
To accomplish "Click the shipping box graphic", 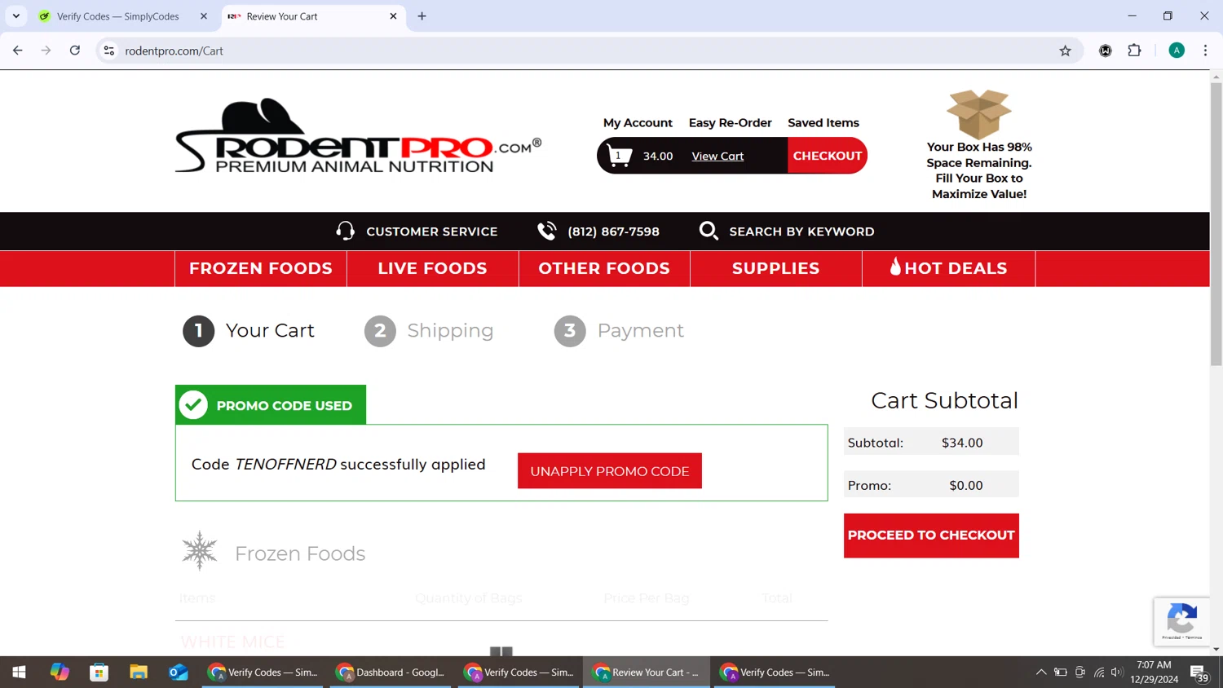I will (978, 114).
